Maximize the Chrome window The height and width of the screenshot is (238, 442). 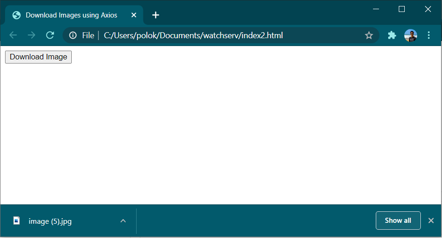coord(402,9)
